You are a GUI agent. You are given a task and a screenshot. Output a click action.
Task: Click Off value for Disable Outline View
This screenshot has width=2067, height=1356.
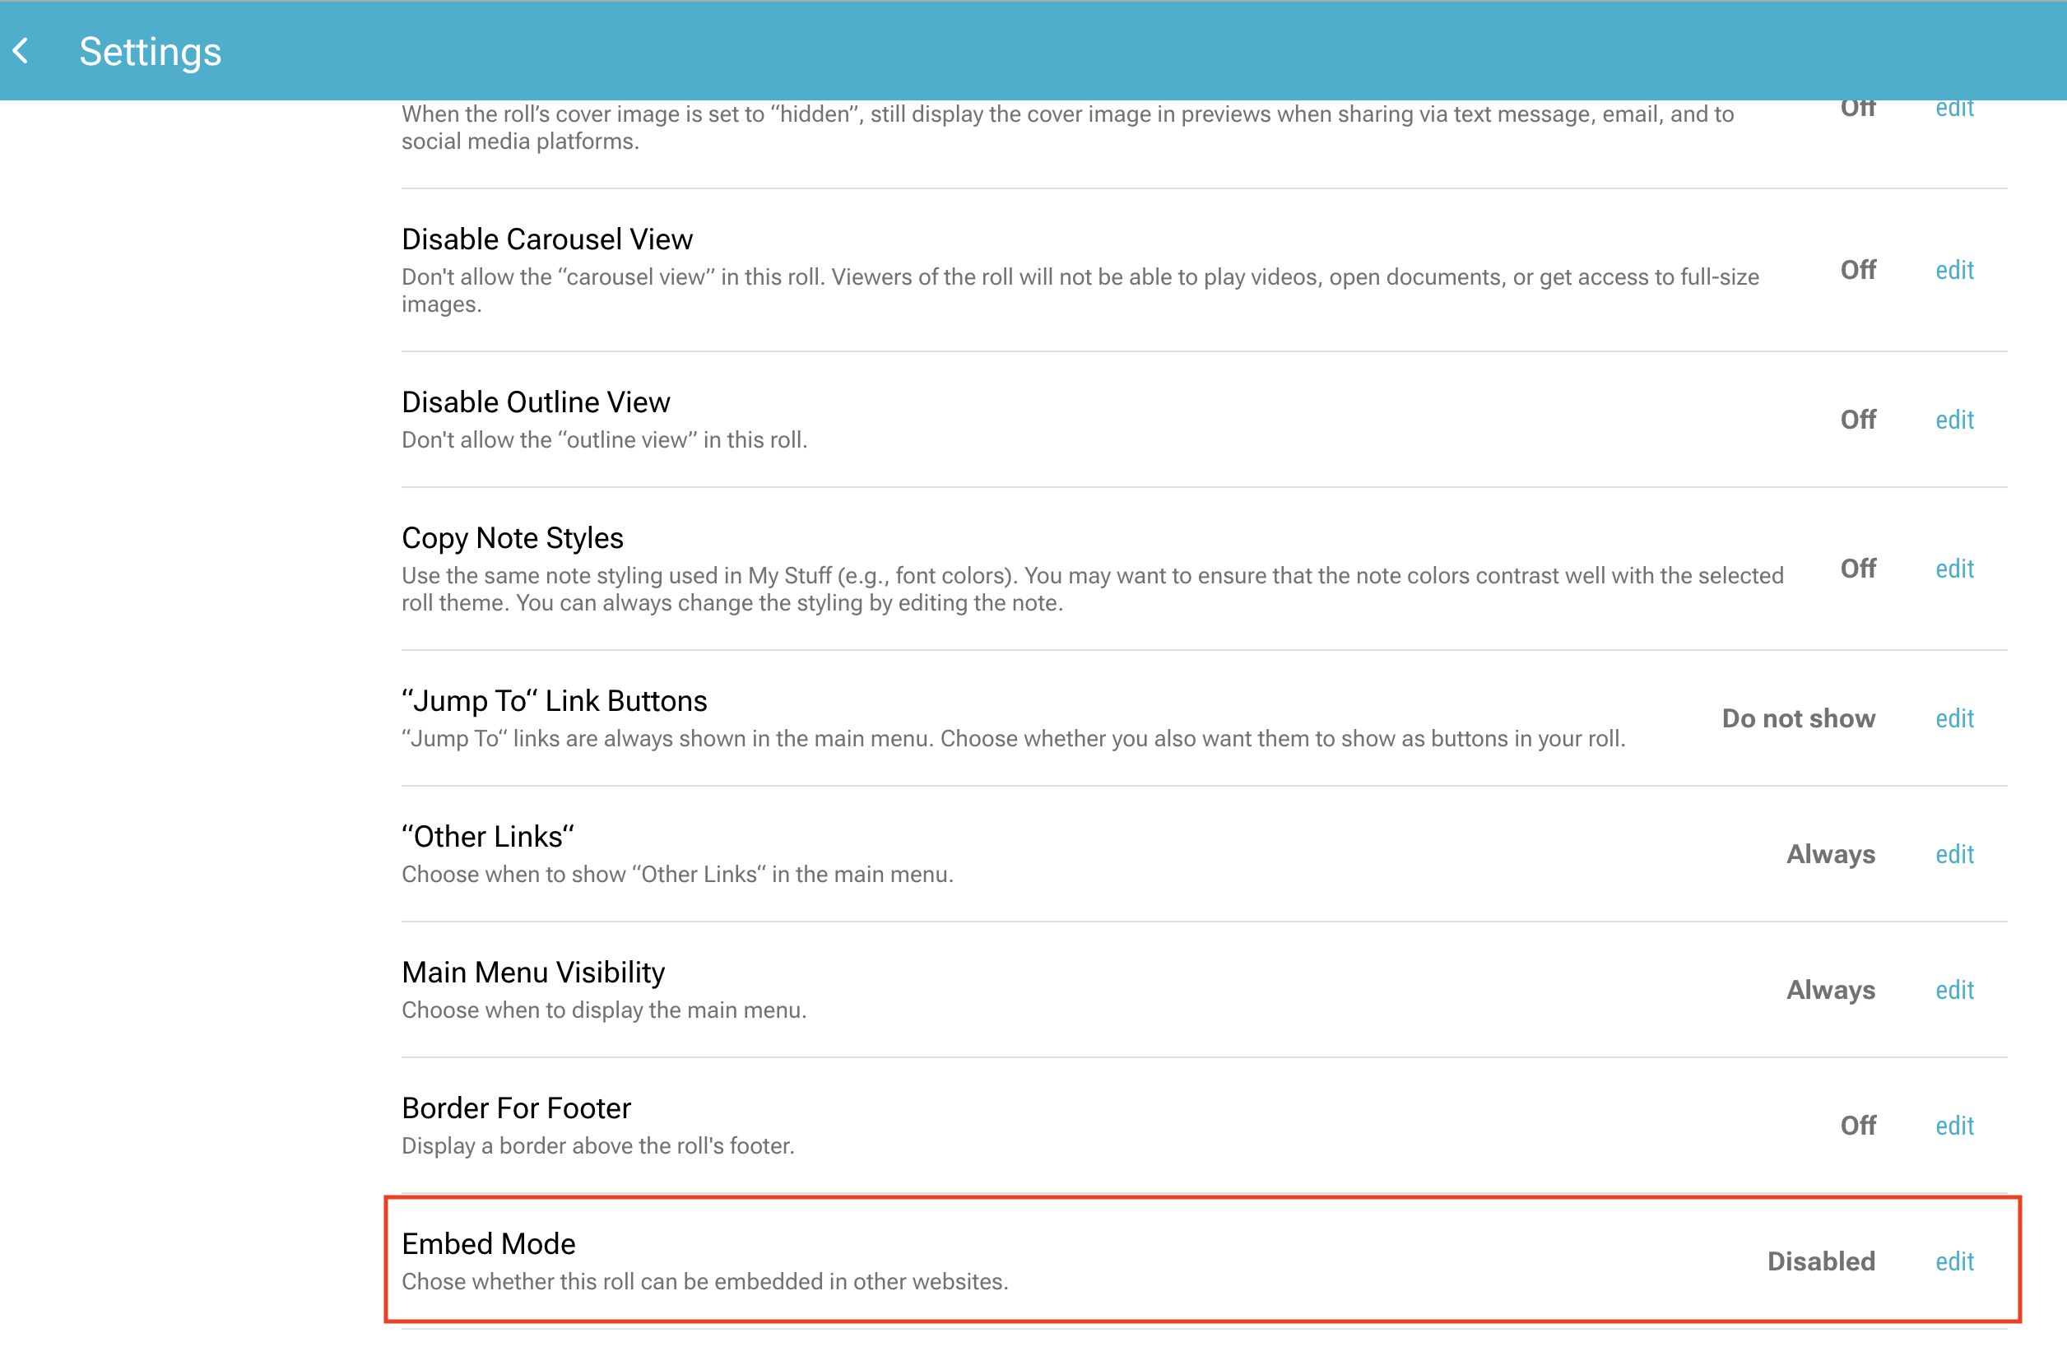(x=1858, y=420)
